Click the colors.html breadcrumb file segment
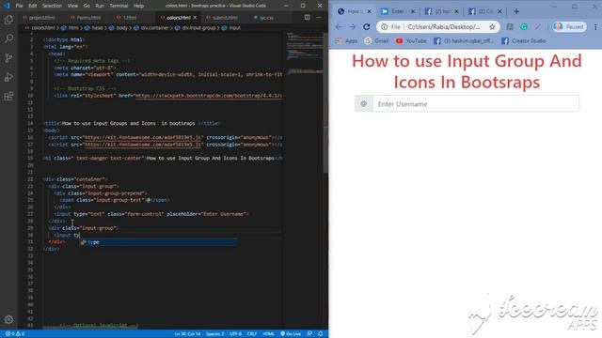Image resolution: width=602 pixels, height=338 pixels. (40, 28)
